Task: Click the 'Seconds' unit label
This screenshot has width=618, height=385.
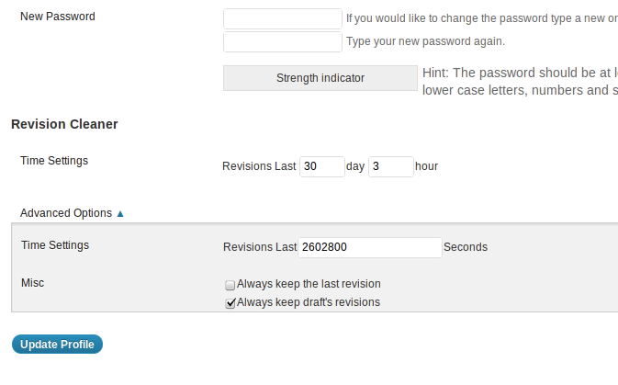Action: (466, 247)
